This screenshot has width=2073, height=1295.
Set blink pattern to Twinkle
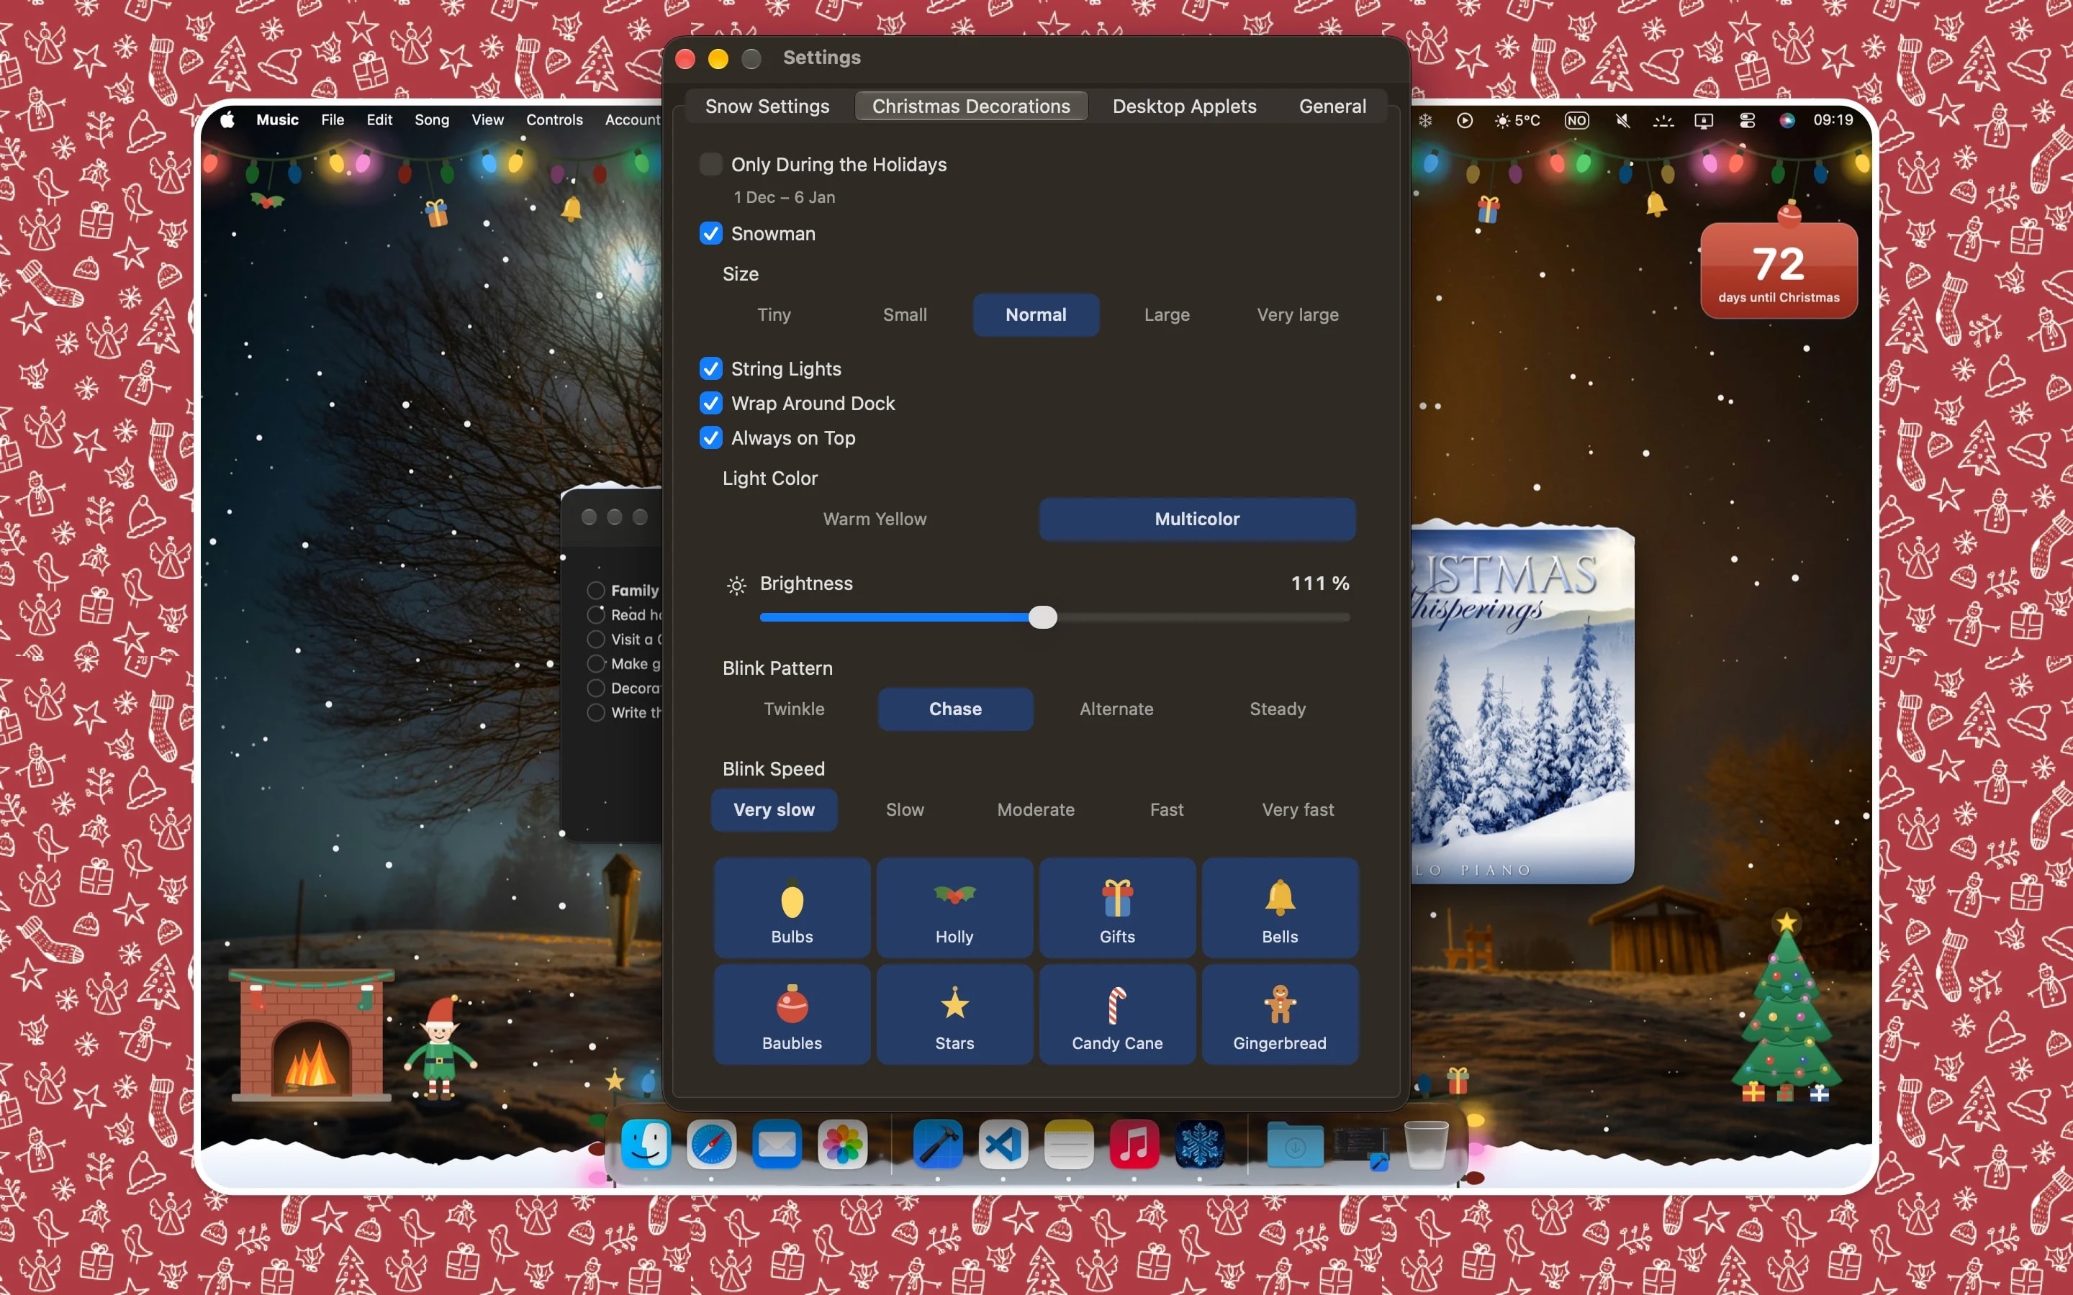point(794,709)
